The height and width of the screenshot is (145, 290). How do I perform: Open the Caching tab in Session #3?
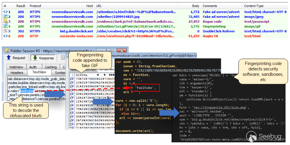click(51, 67)
